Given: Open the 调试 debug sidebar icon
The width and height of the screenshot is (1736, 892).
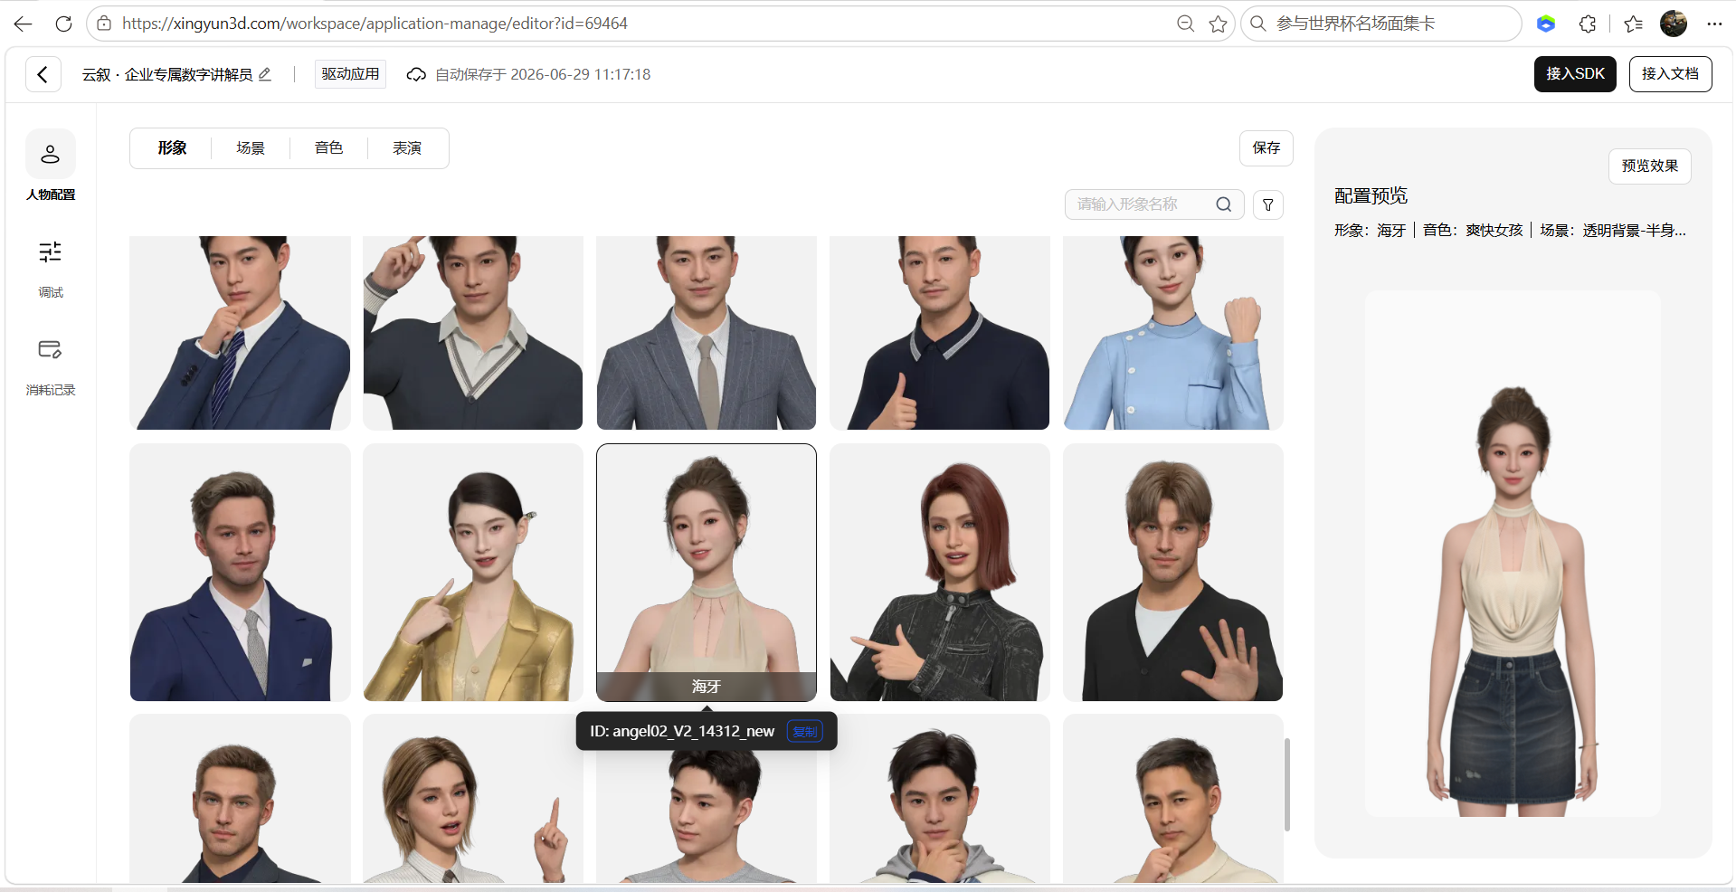Looking at the screenshot, I should tap(51, 251).
